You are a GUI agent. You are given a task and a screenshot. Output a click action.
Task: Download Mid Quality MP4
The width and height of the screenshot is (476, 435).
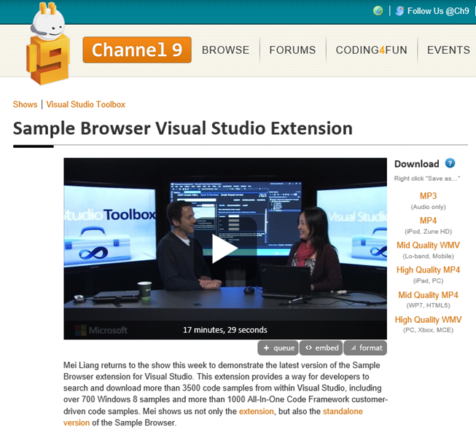(428, 295)
